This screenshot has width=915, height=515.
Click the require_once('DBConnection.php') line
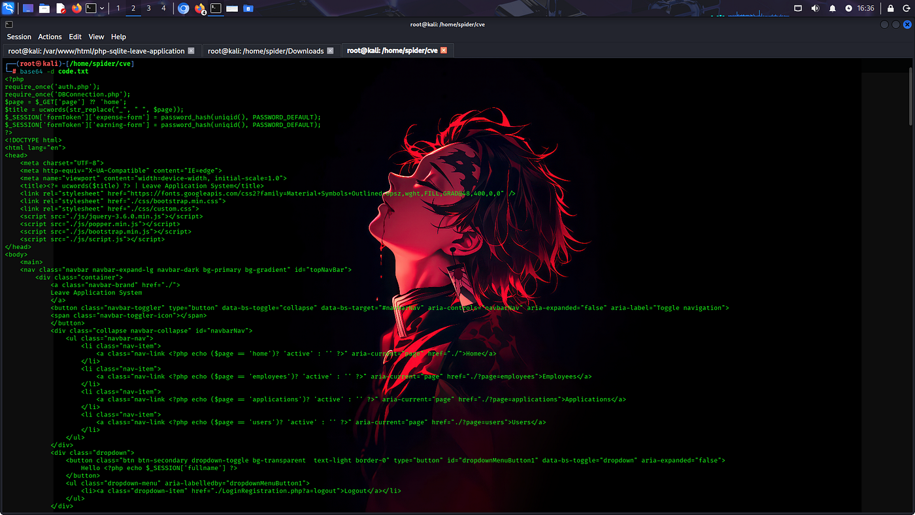coord(67,94)
